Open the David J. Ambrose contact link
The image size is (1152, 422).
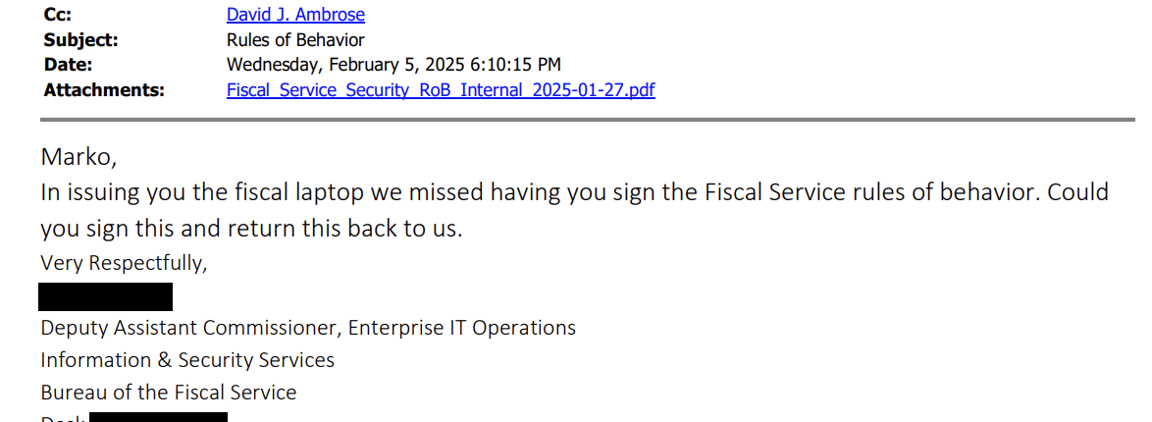[x=295, y=15]
